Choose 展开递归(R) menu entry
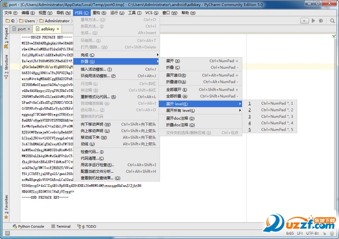 point(200,75)
